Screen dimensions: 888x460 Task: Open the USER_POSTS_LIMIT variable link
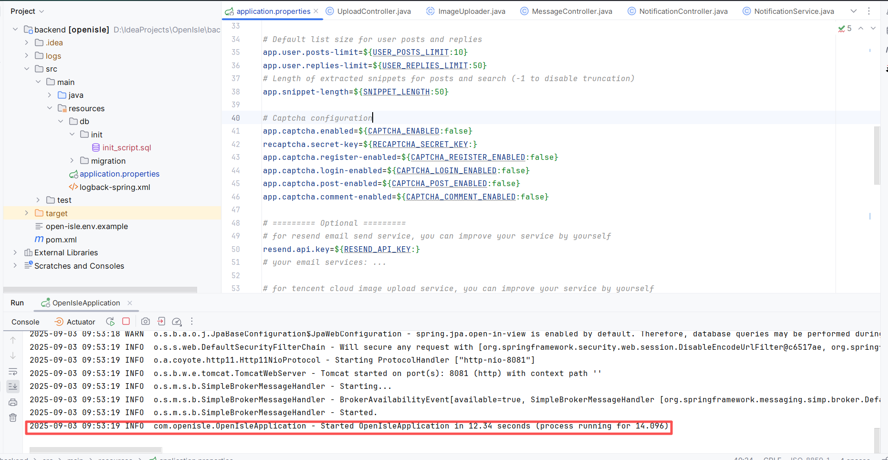(x=410, y=52)
